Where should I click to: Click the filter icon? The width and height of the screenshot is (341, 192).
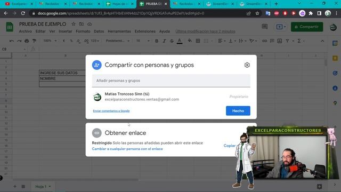click(x=287, y=41)
